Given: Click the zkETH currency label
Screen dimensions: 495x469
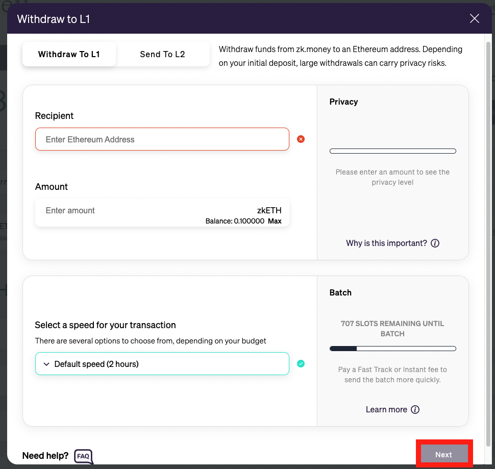Looking at the screenshot, I should 269,210.
